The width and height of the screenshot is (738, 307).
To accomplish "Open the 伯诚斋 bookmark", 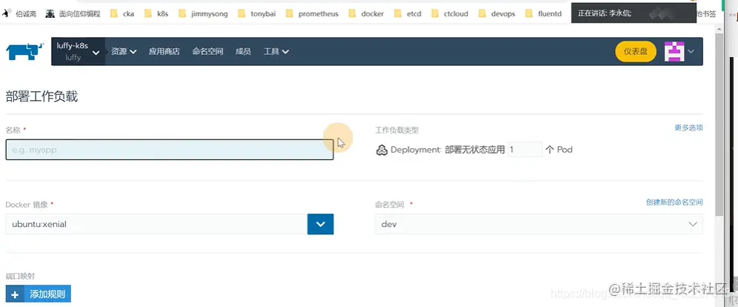I will (x=19, y=13).
